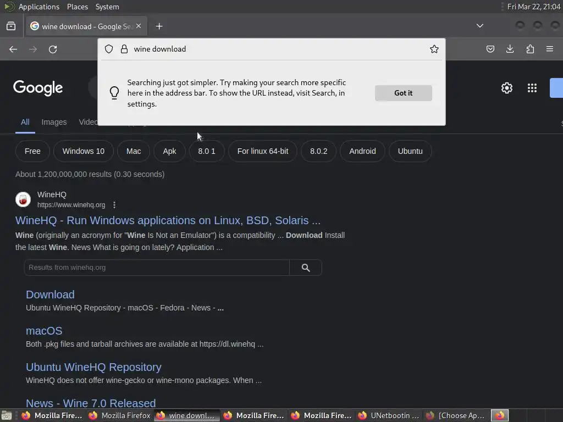
Task: Click the forward navigation arrow
Action: click(33, 49)
